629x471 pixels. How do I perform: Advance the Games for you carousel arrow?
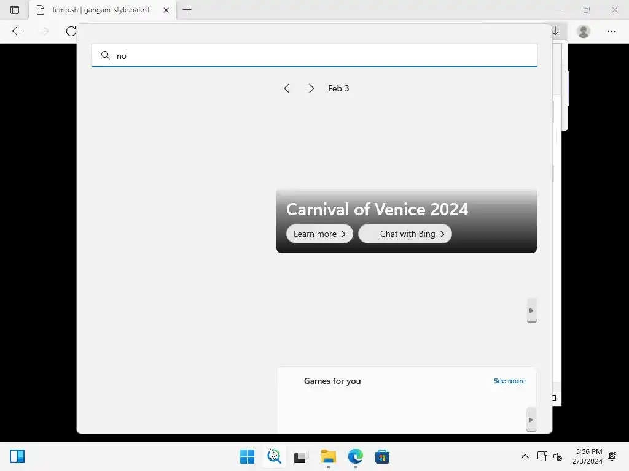(531, 419)
